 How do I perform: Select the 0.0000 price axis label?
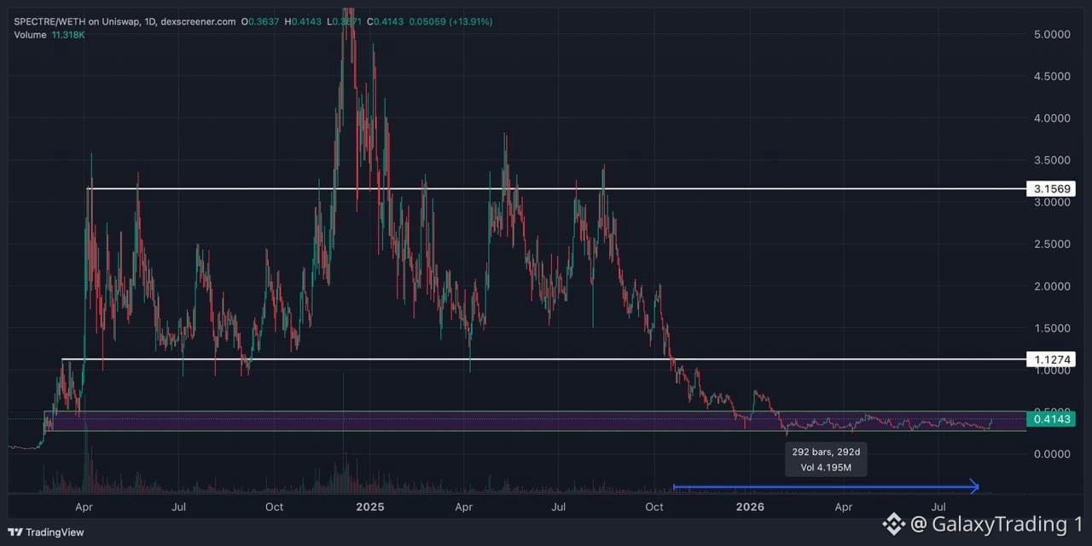pos(1051,454)
